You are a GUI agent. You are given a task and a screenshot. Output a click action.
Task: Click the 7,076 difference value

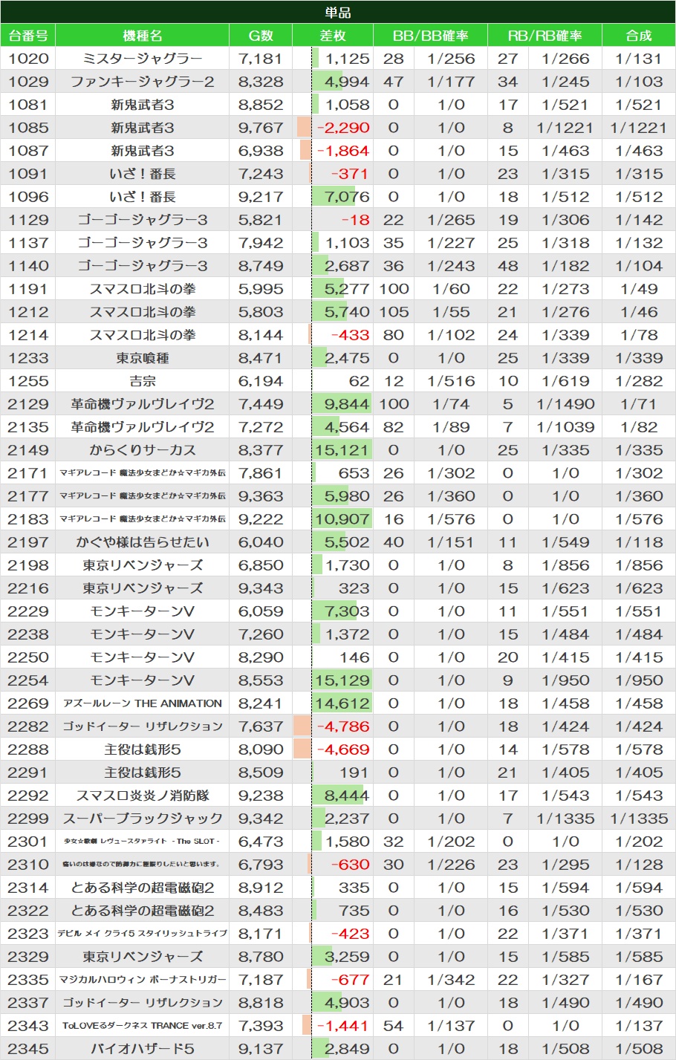(347, 197)
